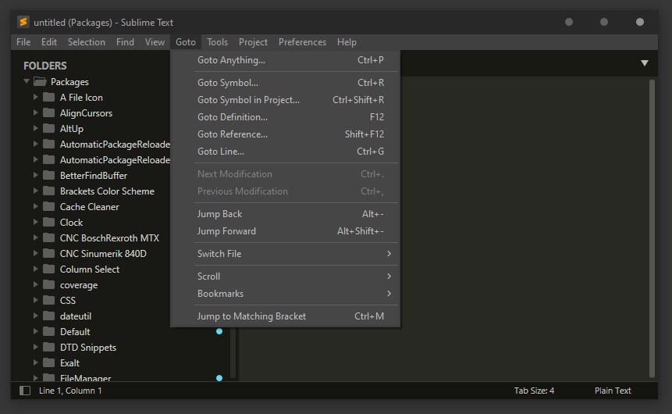
Task: Click the folder icon beside CSS
Action: tap(49, 301)
